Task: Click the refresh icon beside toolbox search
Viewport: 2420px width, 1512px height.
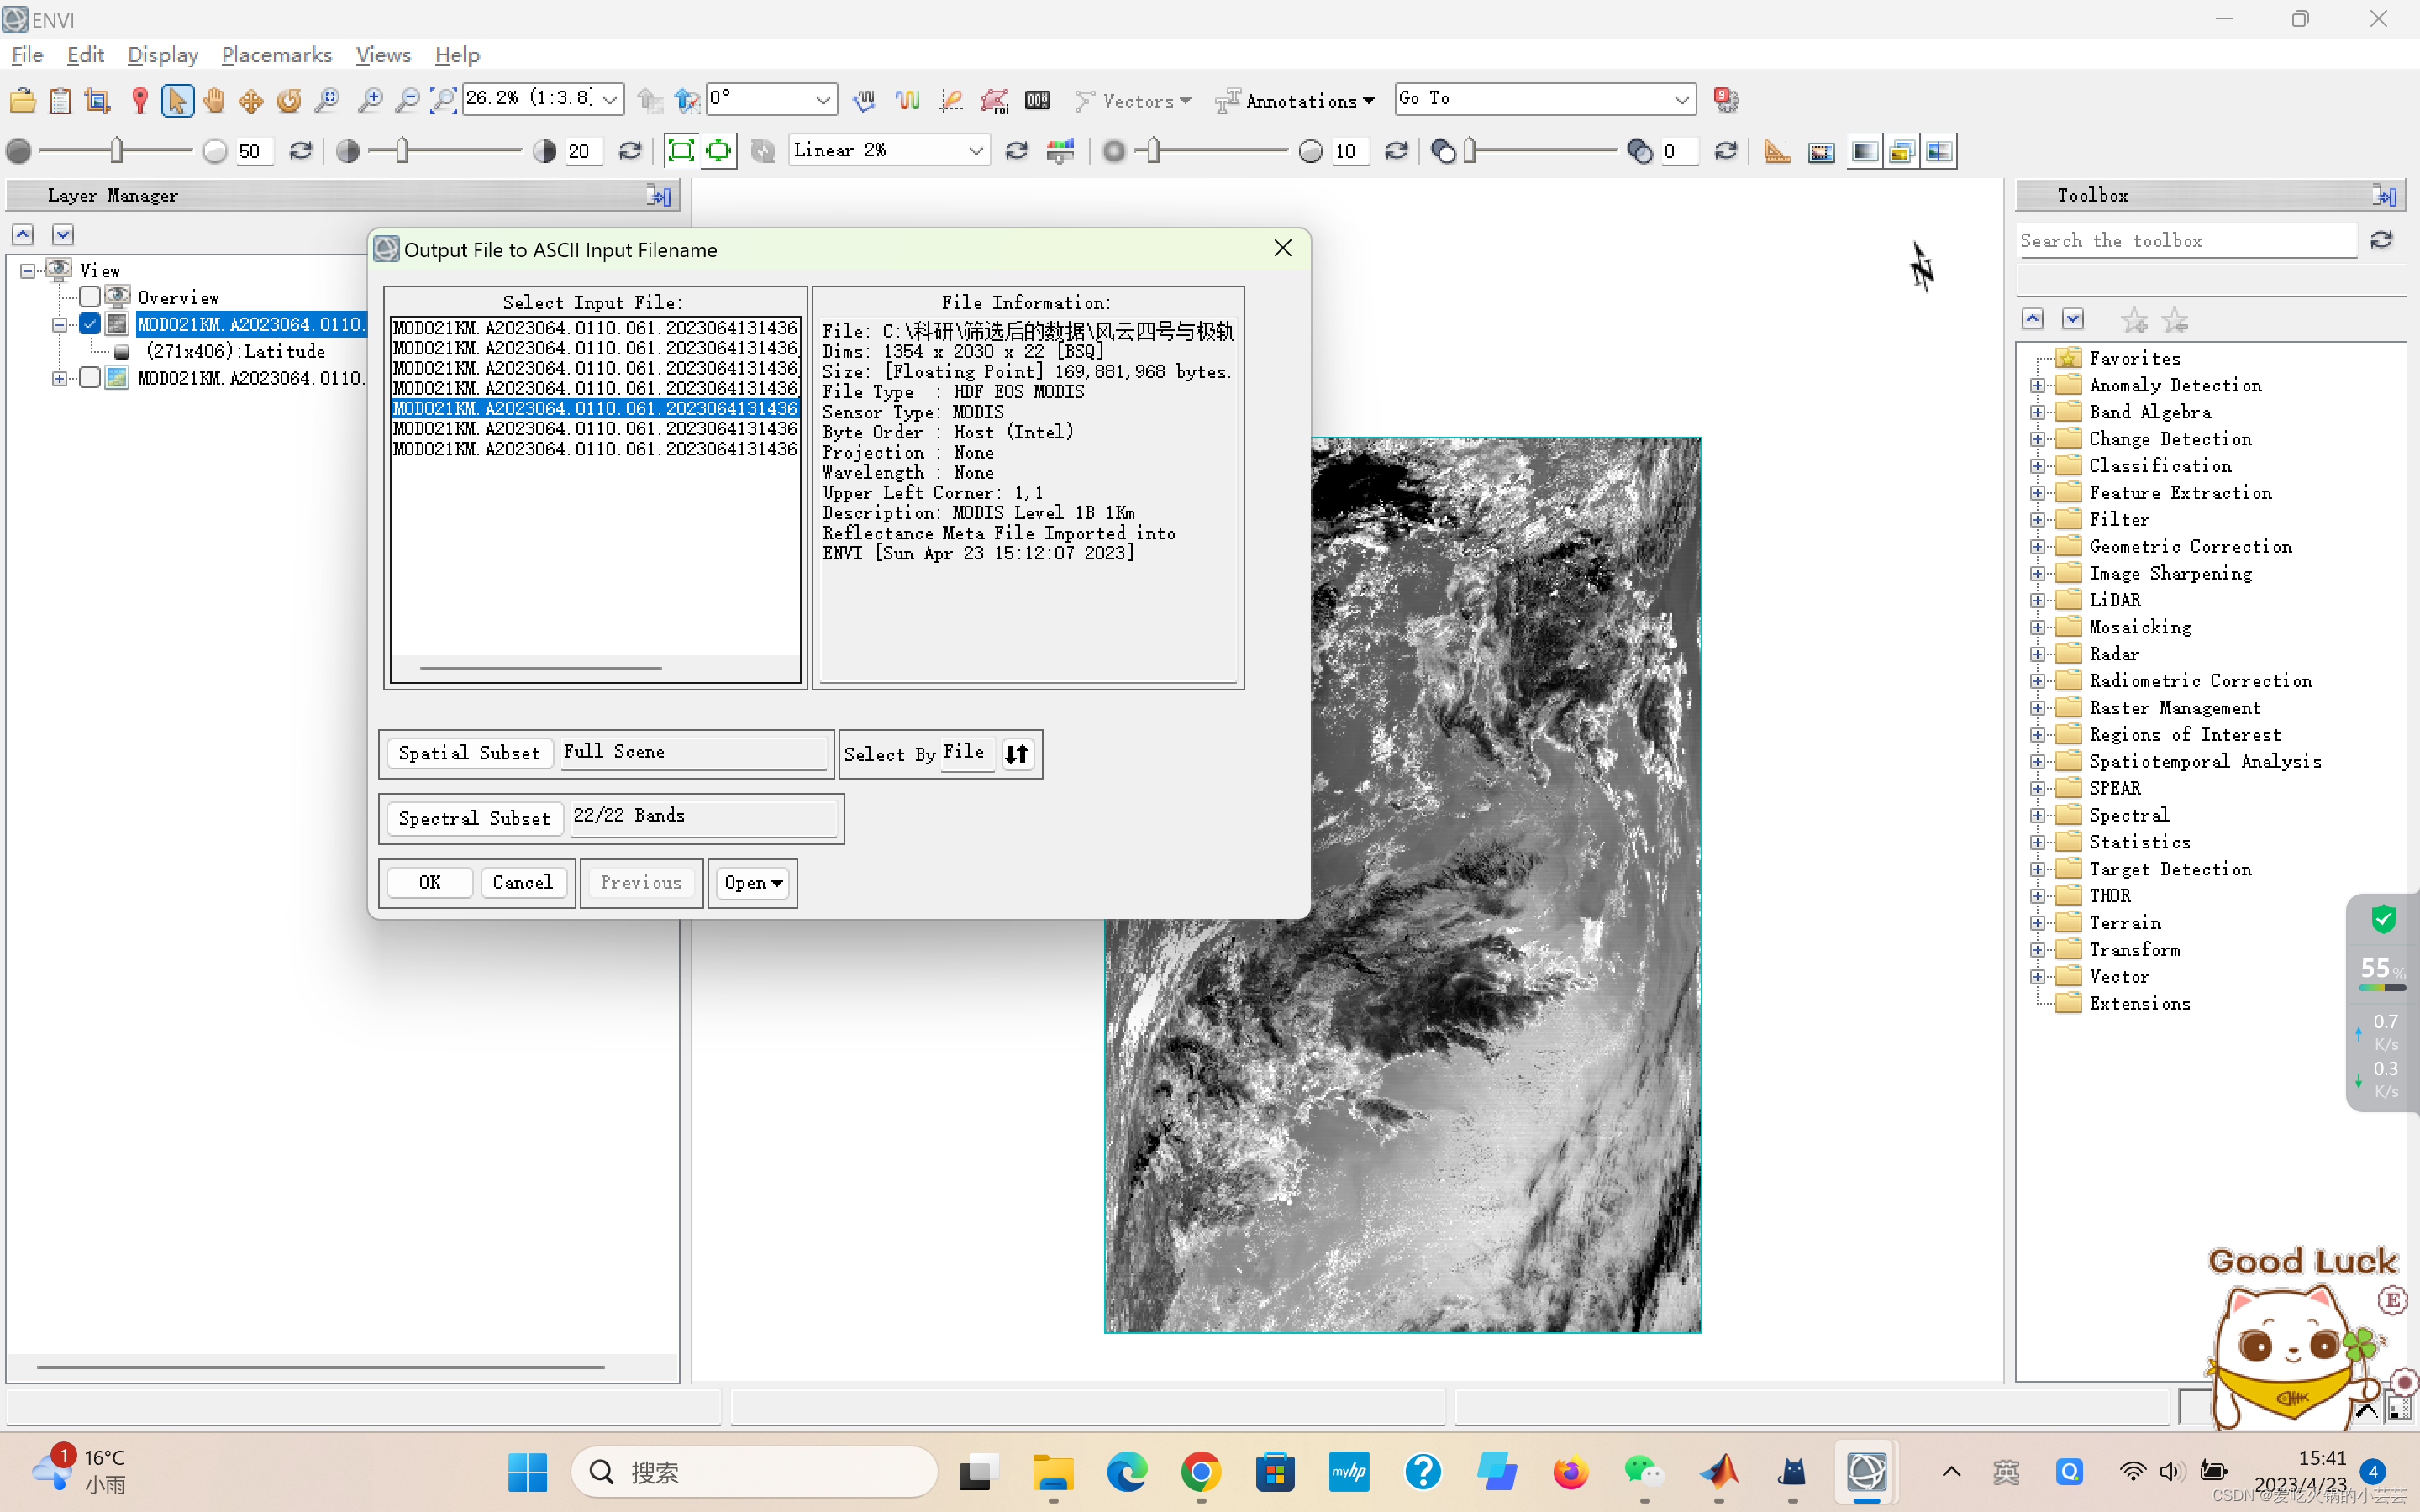Action: (x=2381, y=240)
